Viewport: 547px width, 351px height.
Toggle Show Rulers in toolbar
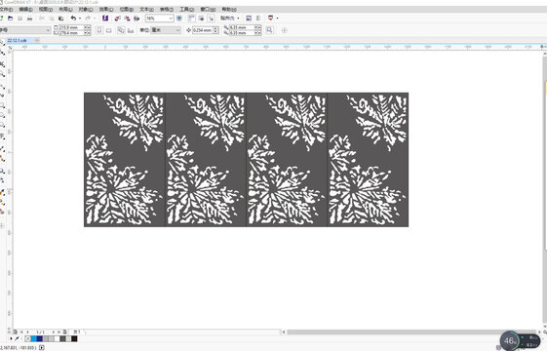click(191, 19)
